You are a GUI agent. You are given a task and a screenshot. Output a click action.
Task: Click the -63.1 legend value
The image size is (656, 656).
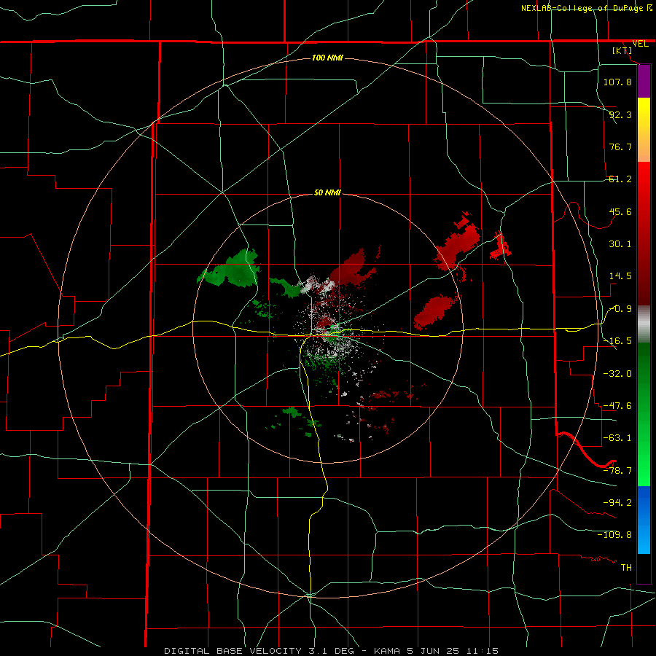tap(617, 438)
